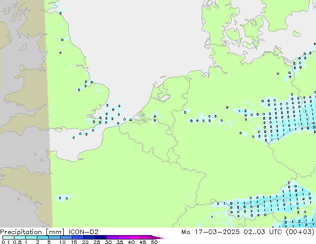Select the 30–35 mm purple legend swatch
This screenshot has height=244, width=316.
(x=112, y=238)
